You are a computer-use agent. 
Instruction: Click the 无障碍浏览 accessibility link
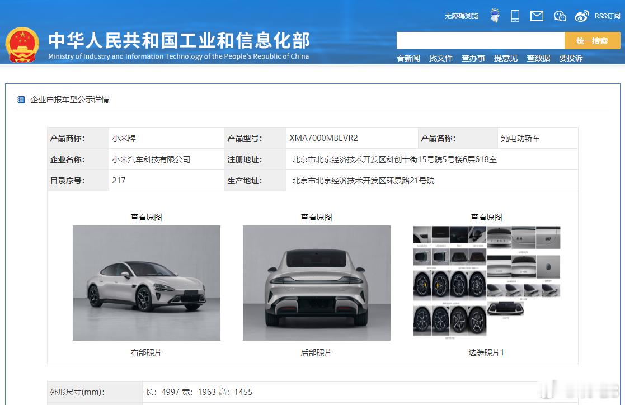pos(461,16)
